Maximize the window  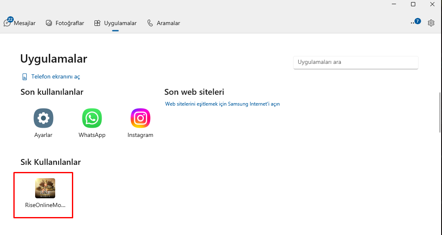pos(413,4)
